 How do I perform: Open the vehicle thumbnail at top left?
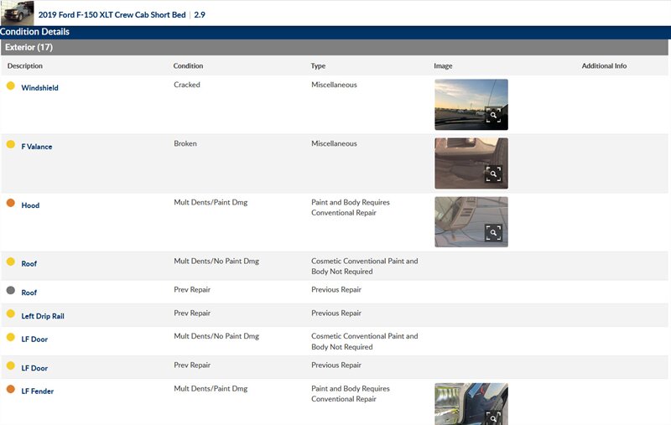[x=18, y=13]
